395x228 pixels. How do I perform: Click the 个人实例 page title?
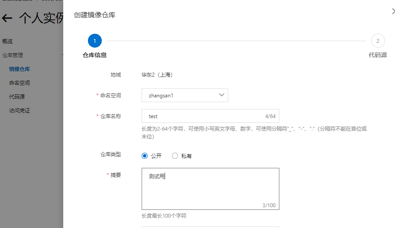point(41,18)
